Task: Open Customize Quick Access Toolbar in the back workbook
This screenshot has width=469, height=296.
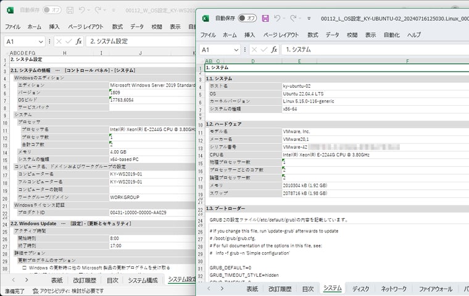Action: tap(114, 10)
